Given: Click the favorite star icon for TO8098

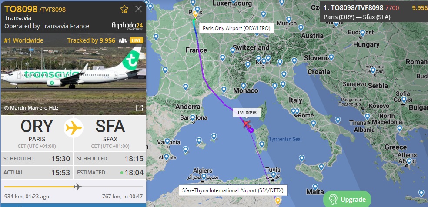Looking at the screenshot, I should point(124,9).
